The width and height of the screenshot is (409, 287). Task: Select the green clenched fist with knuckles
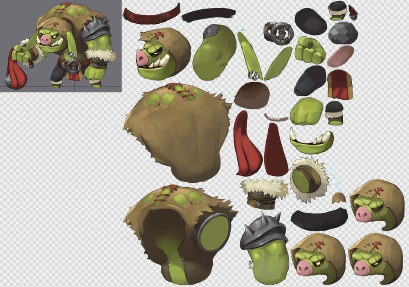click(x=310, y=49)
